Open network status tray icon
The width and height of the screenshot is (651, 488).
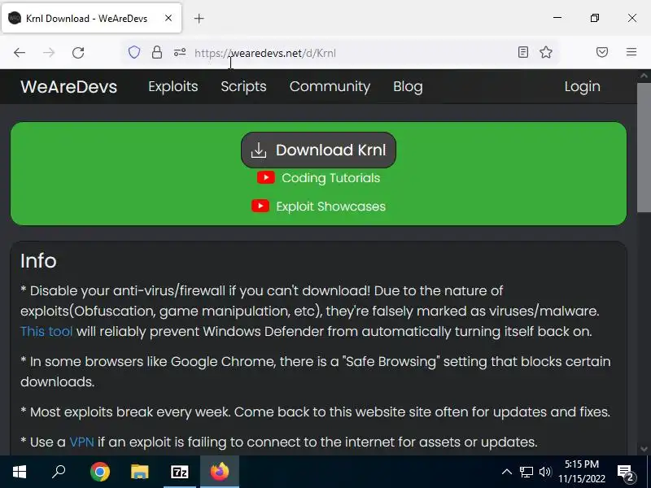pos(526,472)
